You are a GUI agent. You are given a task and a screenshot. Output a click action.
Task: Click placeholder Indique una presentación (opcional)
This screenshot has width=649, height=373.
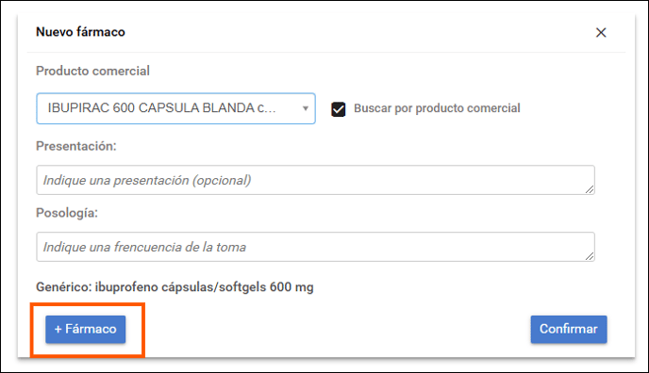click(x=147, y=180)
